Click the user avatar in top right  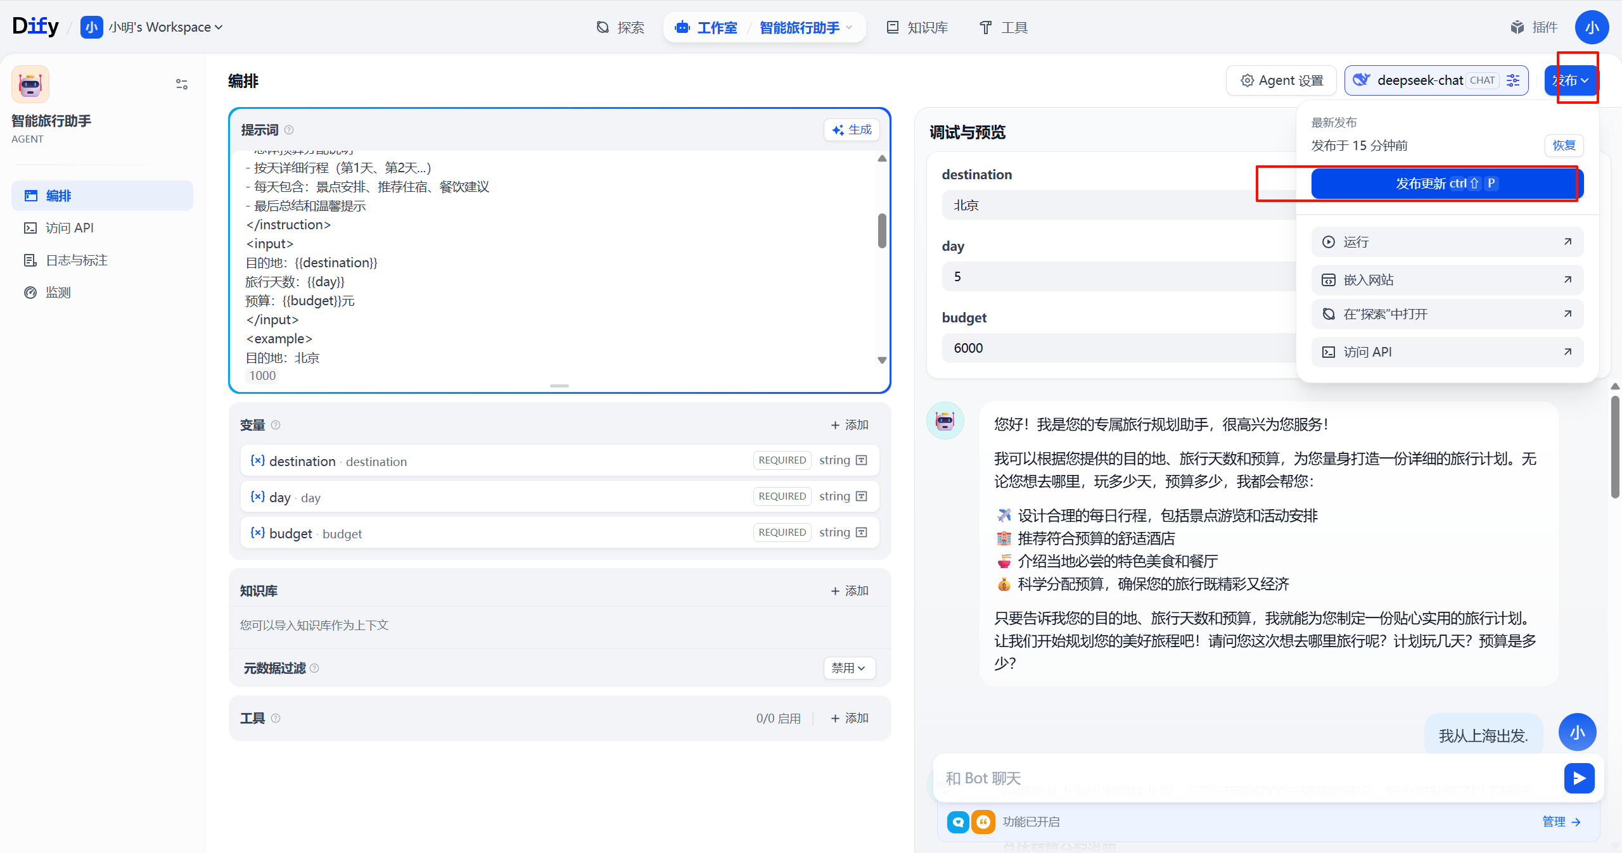[x=1592, y=27]
